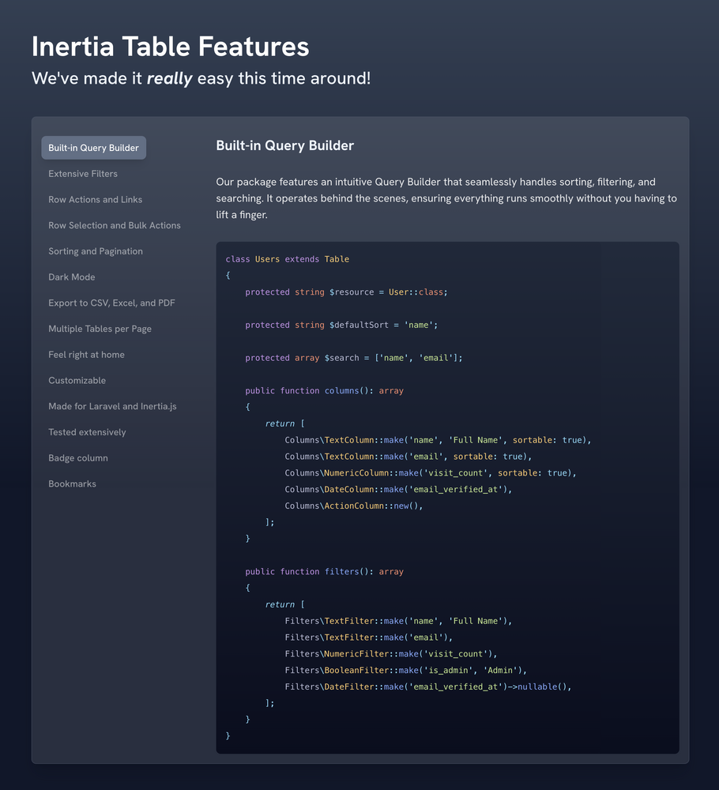The height and width of the screenshot is (790, 719).
Task: Open Row Selection and Bulk Actions
Action: coord(115,225)
